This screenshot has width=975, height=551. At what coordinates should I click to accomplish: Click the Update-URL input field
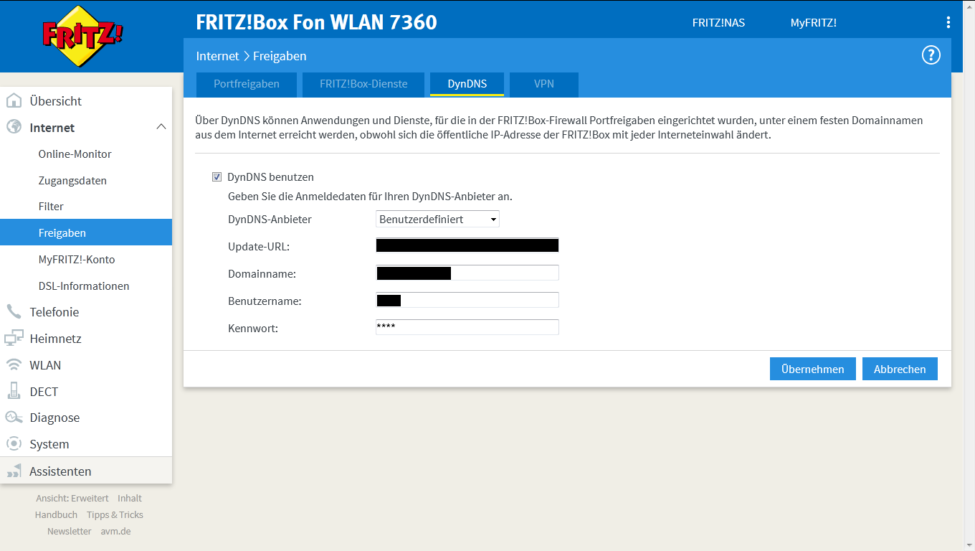467,245
